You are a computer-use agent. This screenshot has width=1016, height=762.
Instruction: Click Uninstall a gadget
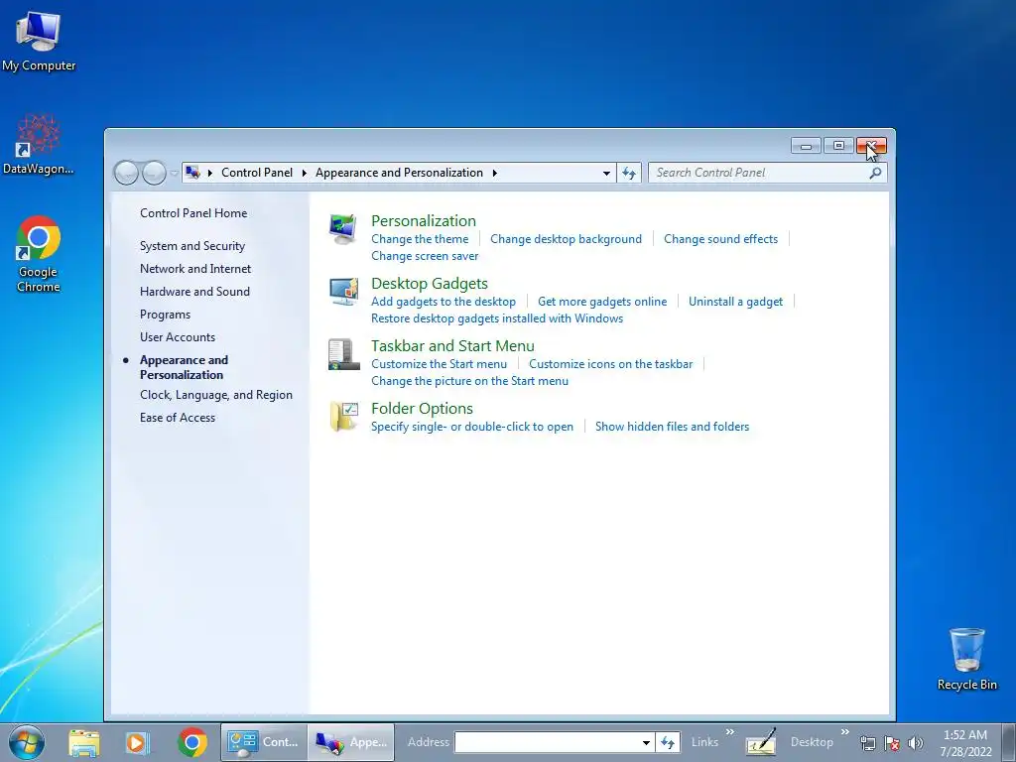[735, 302]
